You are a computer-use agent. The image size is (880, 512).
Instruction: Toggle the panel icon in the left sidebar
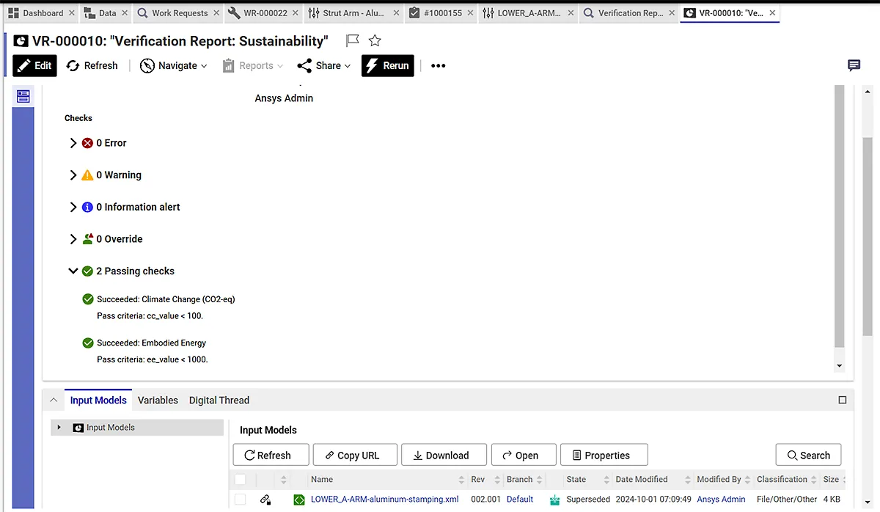click(23, 95)
